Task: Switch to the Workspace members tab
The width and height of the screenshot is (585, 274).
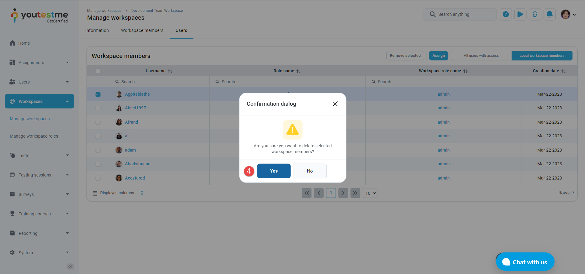Action: [142, 30]
